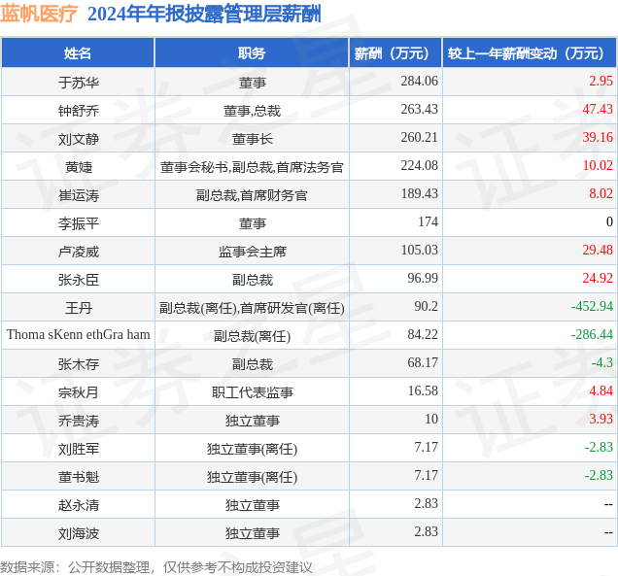Click the name cell 刘文静
The width and height of the screenshot is (618, 576).
79,139
